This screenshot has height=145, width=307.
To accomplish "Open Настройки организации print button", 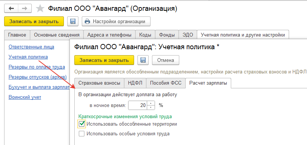I will [x=116, y=21].
